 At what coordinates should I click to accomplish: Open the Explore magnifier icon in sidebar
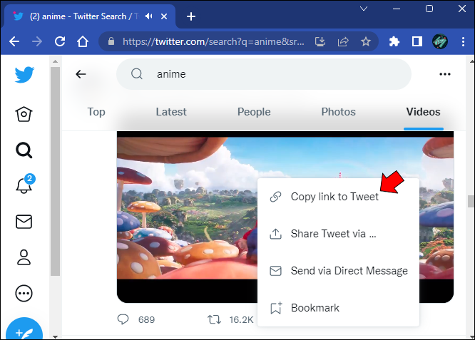tap(24, 150)
